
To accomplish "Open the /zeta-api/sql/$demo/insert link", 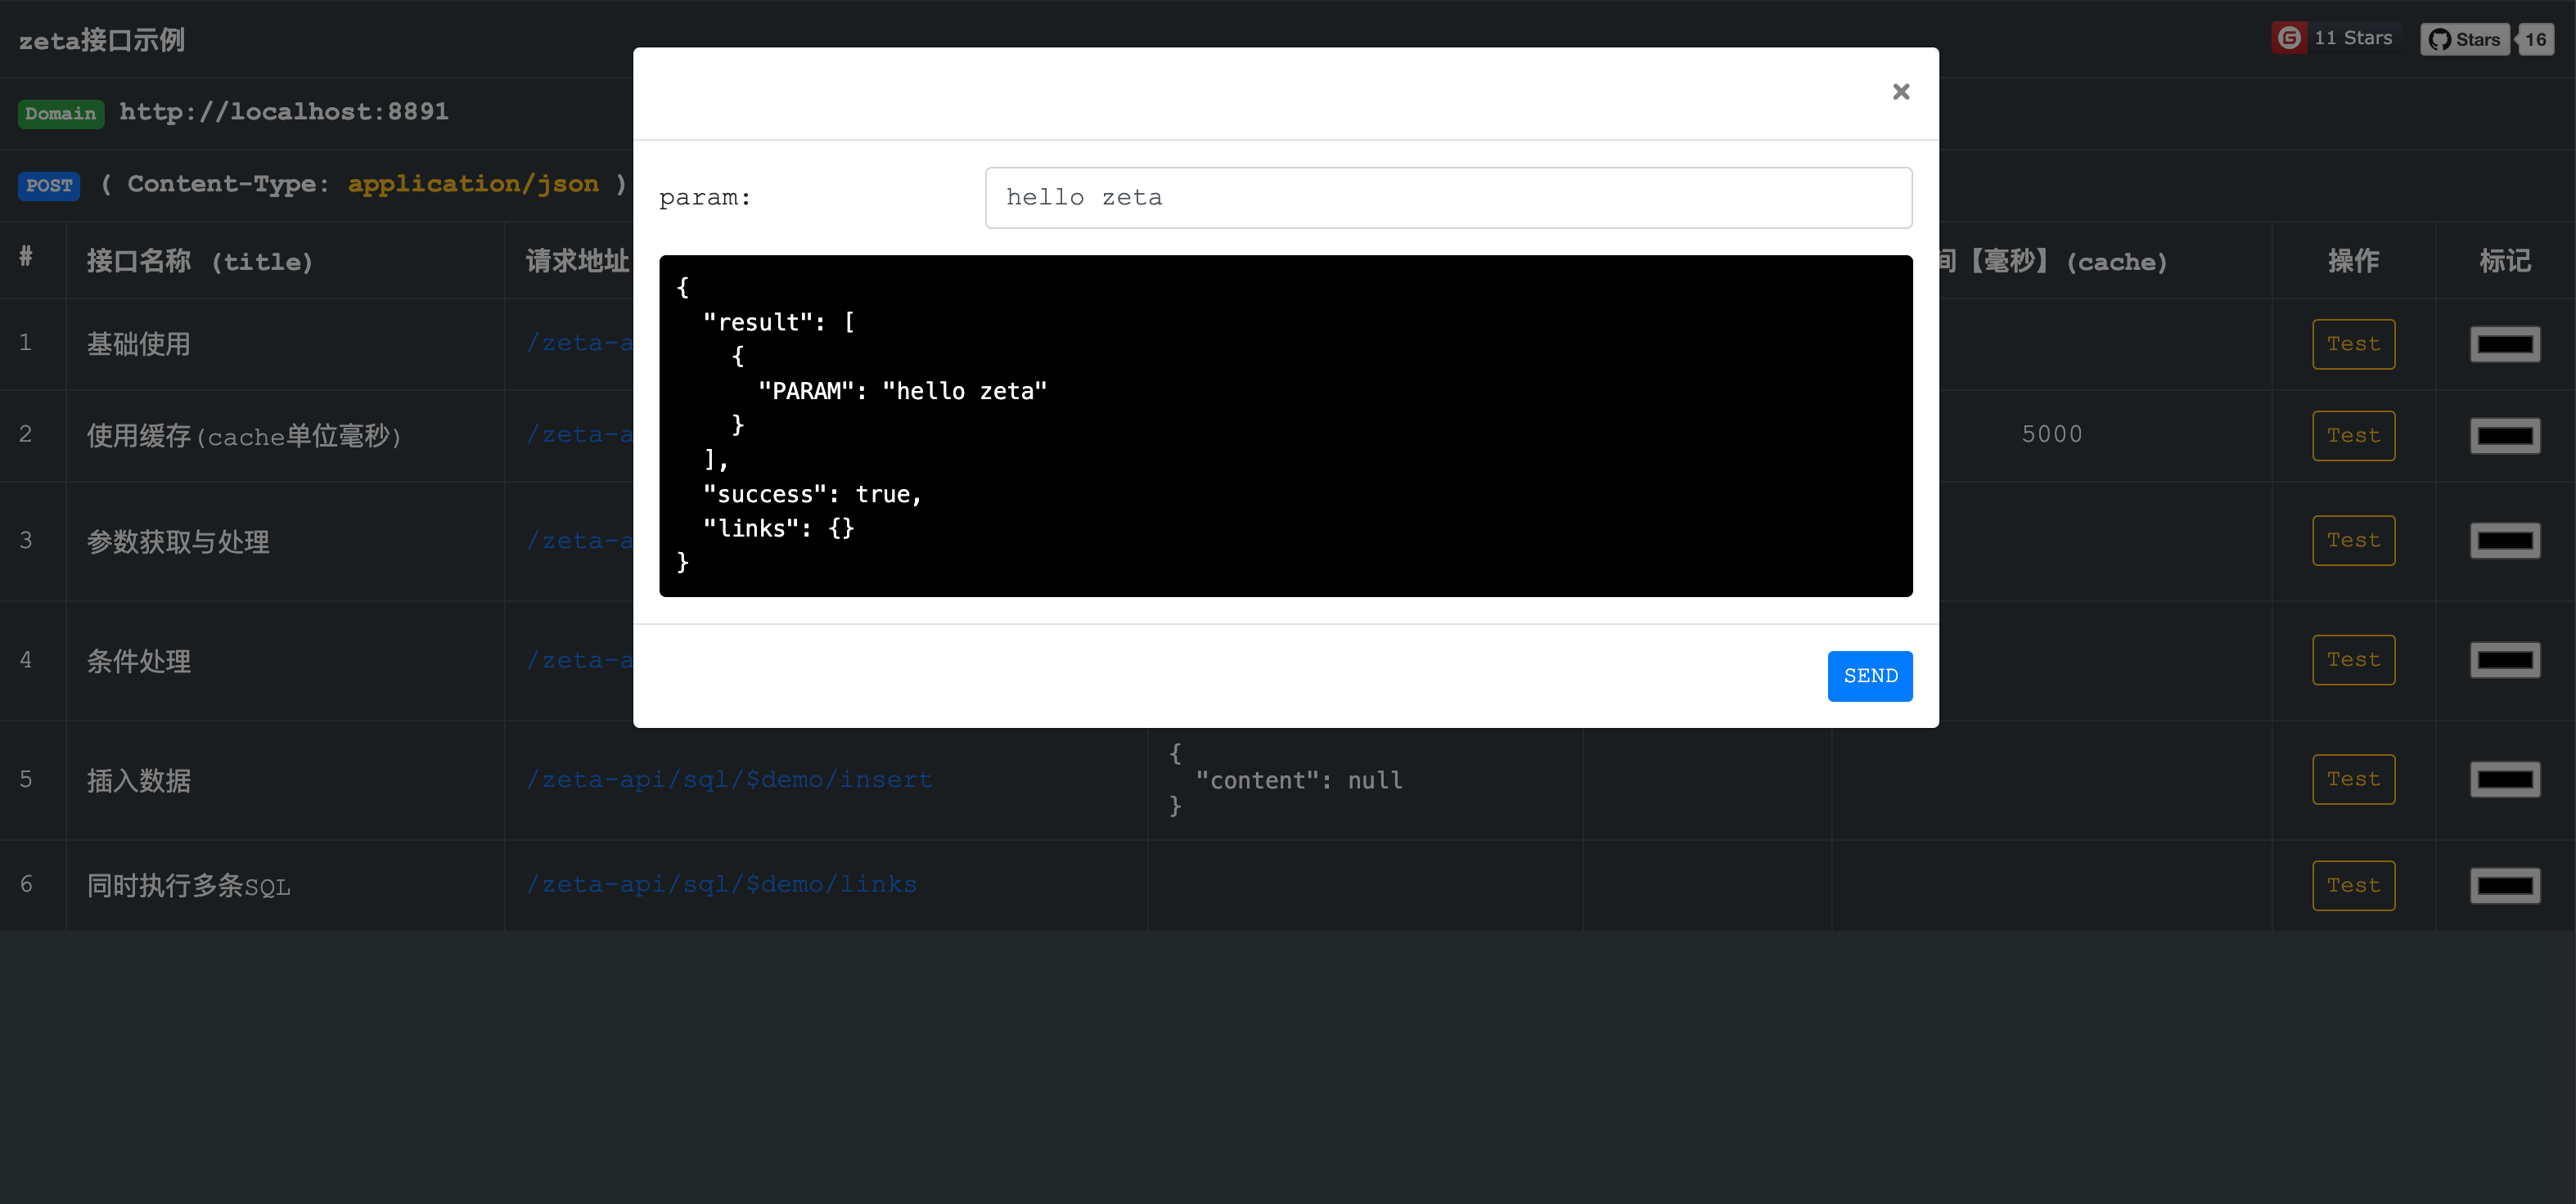I will pos(729,779).
